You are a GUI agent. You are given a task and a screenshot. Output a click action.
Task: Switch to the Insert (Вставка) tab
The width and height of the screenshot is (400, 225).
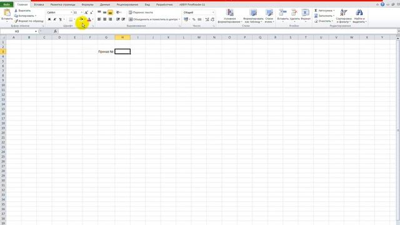39,4
